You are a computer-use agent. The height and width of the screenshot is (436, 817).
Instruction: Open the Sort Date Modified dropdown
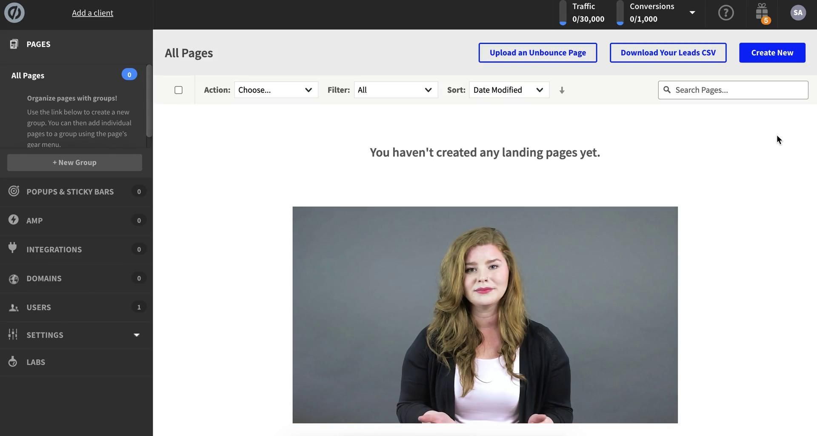[x=508, y=90]
